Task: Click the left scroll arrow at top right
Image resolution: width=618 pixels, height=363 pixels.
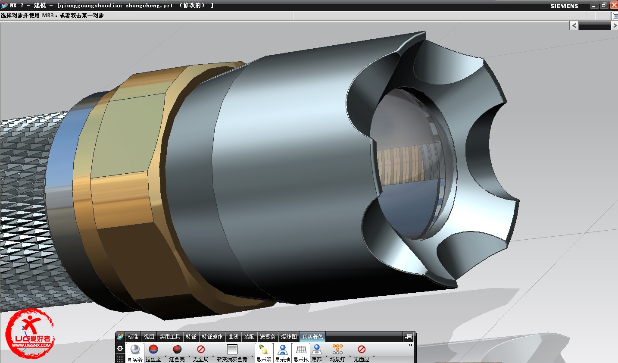Action: tap(574, 25)
